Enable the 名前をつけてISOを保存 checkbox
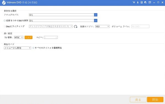165x104 pixels. (x=5, y=21)
